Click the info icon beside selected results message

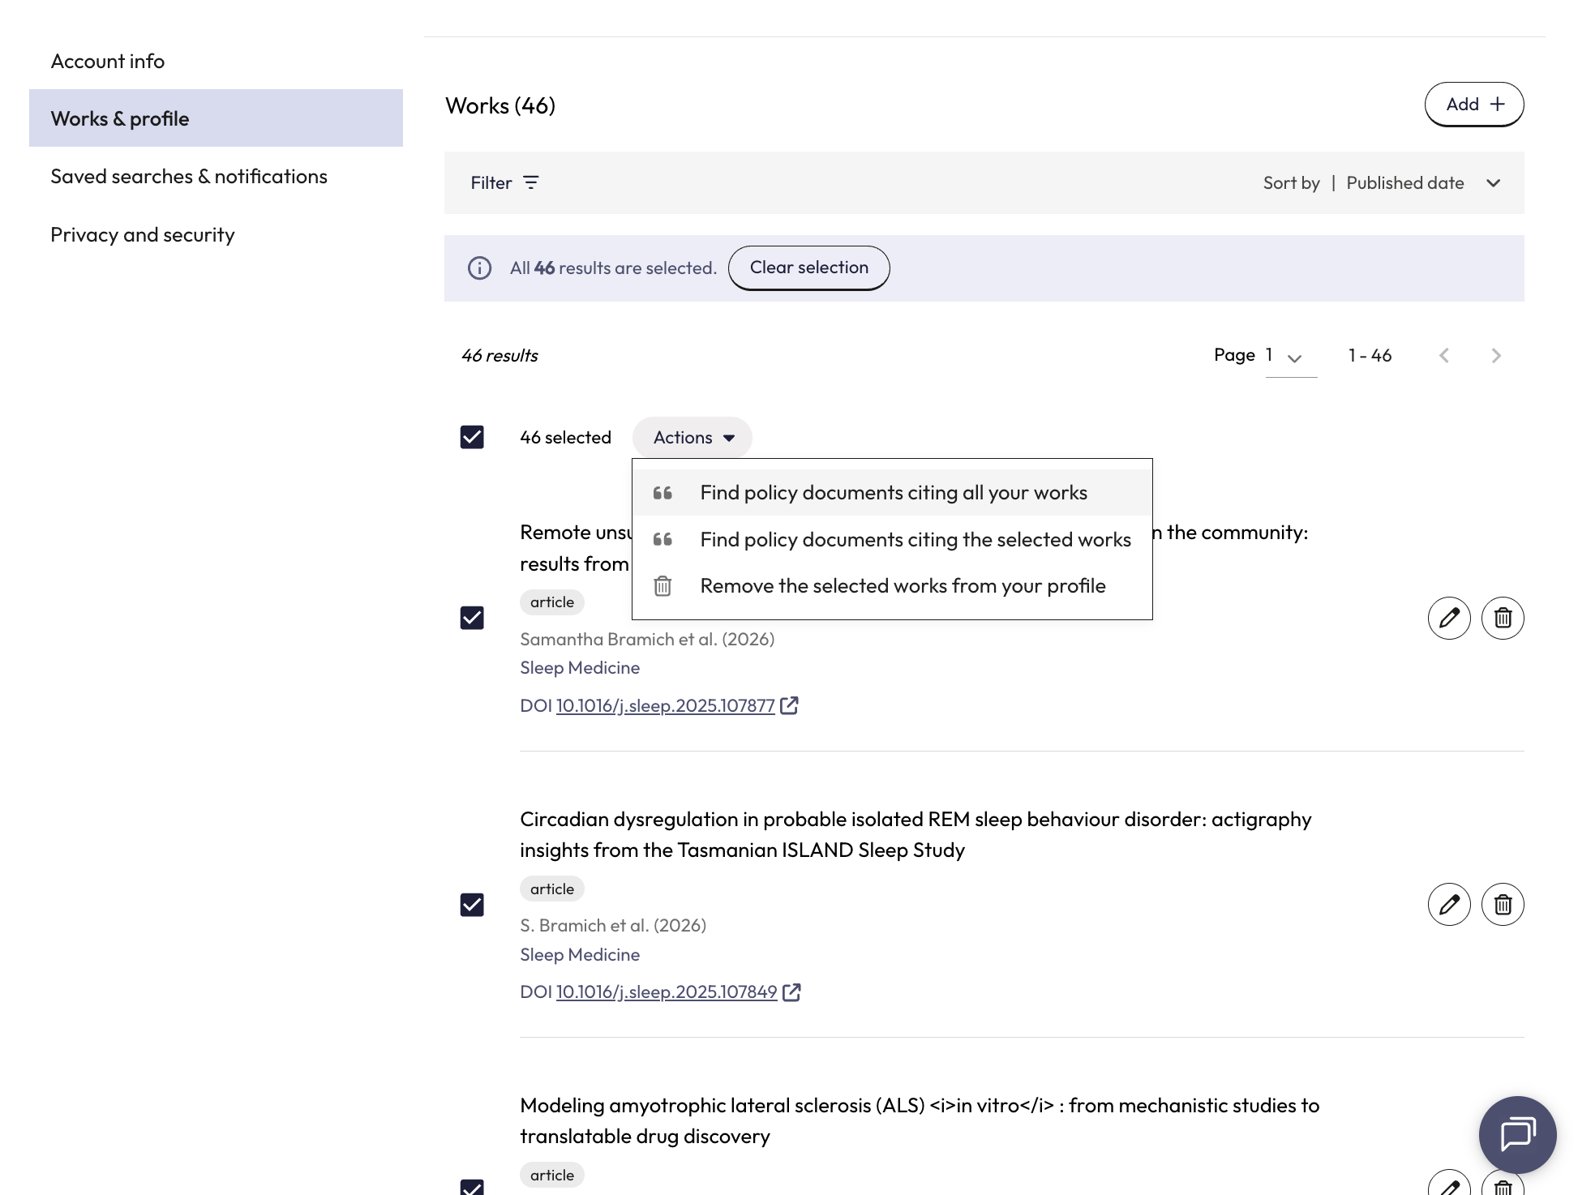coord(479,268)
